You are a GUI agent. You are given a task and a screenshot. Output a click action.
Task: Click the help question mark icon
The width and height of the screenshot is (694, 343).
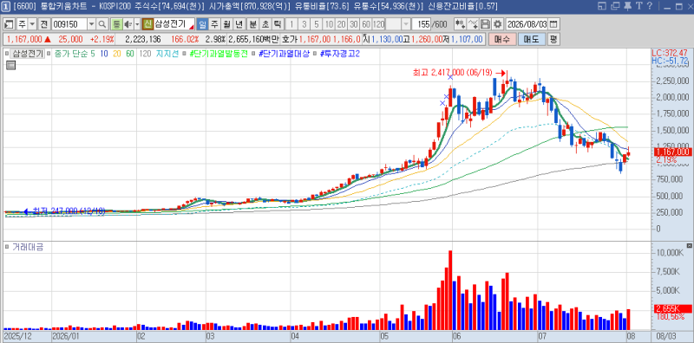coord(650,6)
